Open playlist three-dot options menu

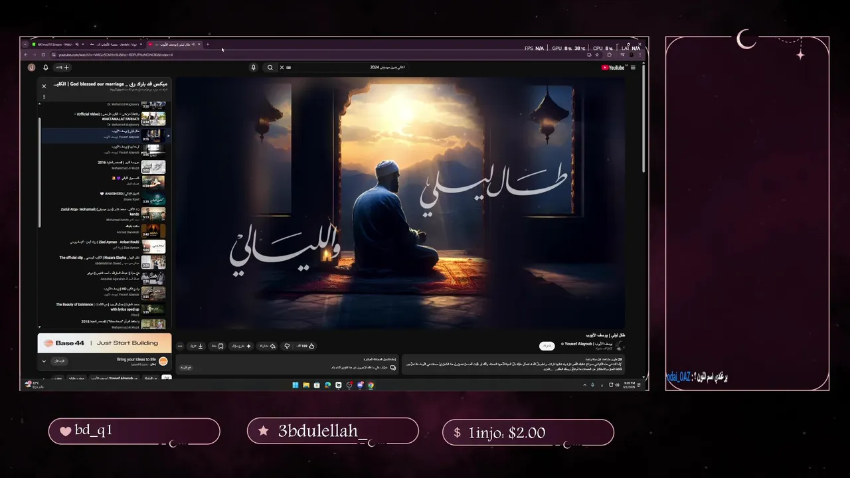(x=44, y=97)
